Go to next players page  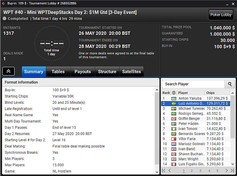(x=227, y=171)
